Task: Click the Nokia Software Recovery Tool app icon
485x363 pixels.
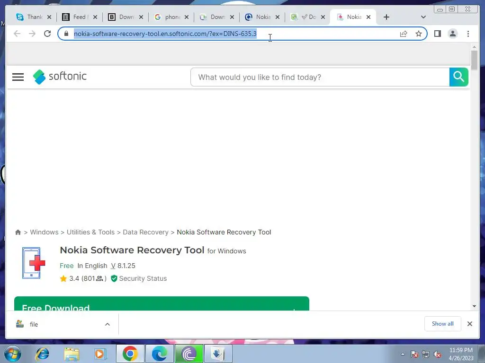Action: 34,263
